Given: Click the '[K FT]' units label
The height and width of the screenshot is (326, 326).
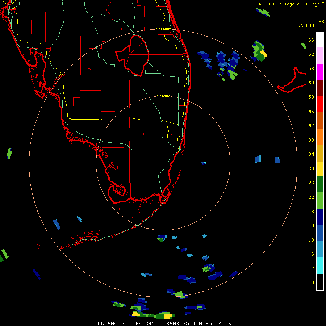Looking at the screenshot, I should point(306,25).
